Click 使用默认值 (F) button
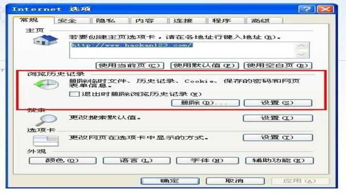Viewport: 346px width, 194px height. [x=204, y=66]
